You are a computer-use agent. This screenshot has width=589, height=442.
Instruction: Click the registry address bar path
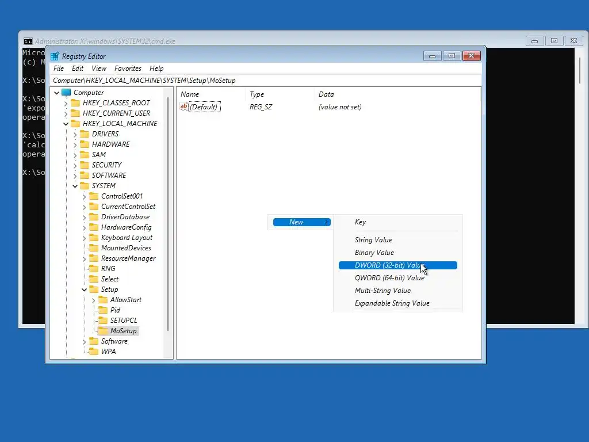[266, 81]
